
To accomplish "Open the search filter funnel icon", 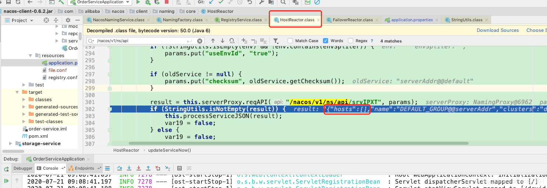I will (x=276, y=41).
